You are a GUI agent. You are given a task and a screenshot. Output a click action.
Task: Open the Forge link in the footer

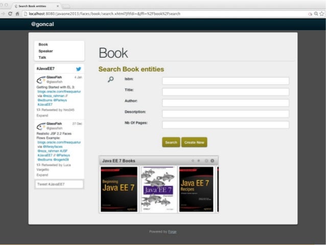tap(172, 232)
